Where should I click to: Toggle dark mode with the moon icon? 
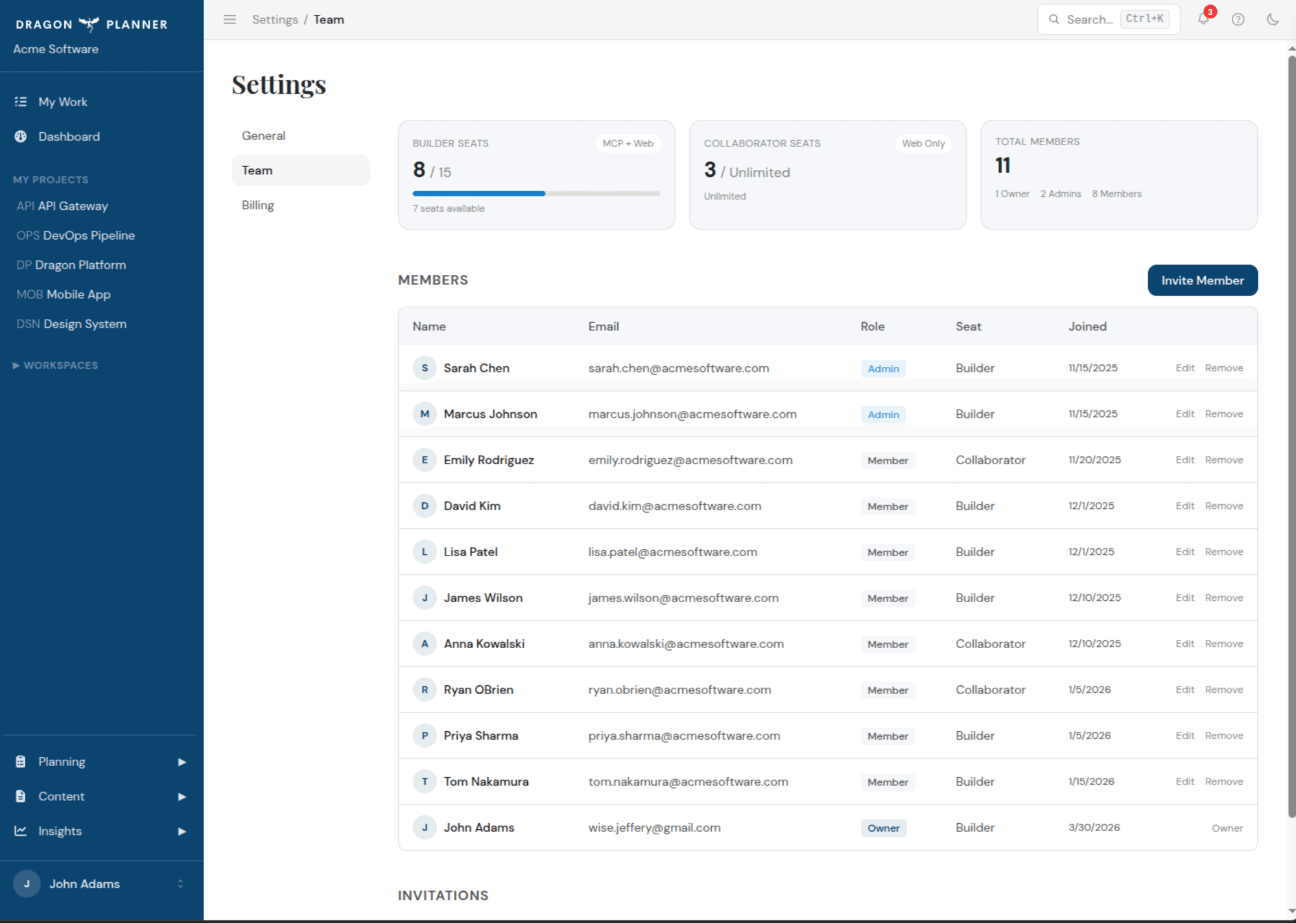point(1271,19)
